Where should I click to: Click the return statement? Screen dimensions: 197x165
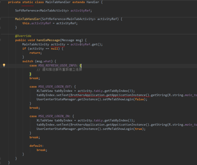[35, 53]
